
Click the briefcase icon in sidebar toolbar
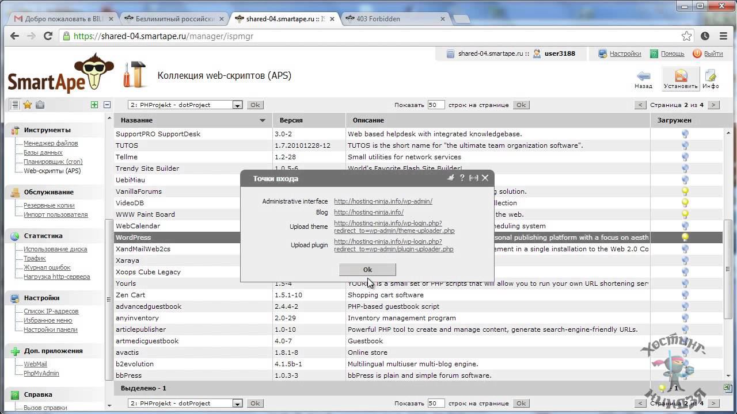click(x=40, y=105)
